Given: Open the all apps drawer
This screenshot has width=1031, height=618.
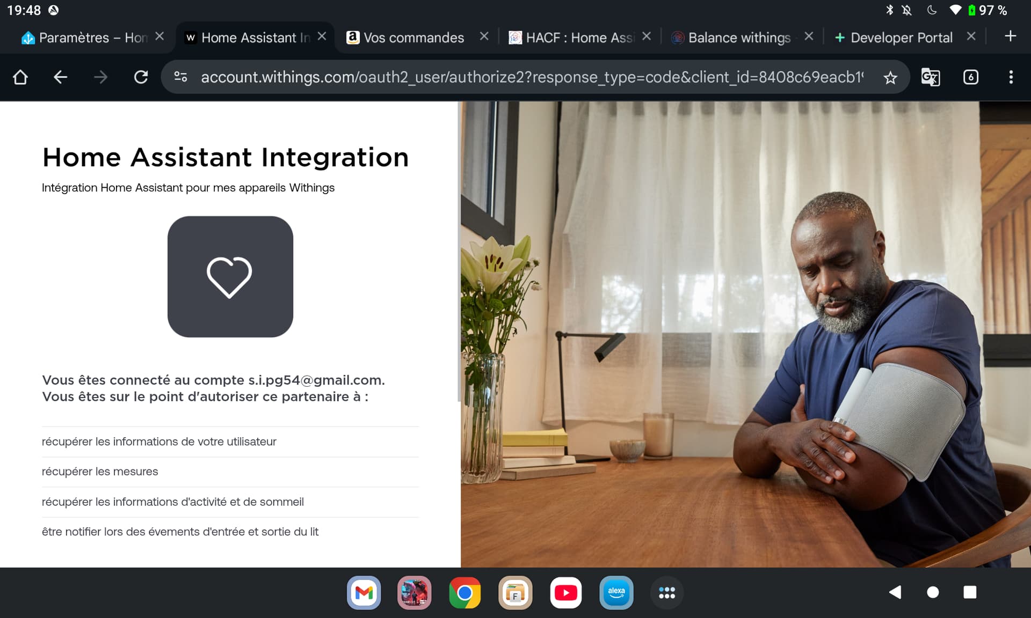Looking at the screenshot, I should [666, 593].
